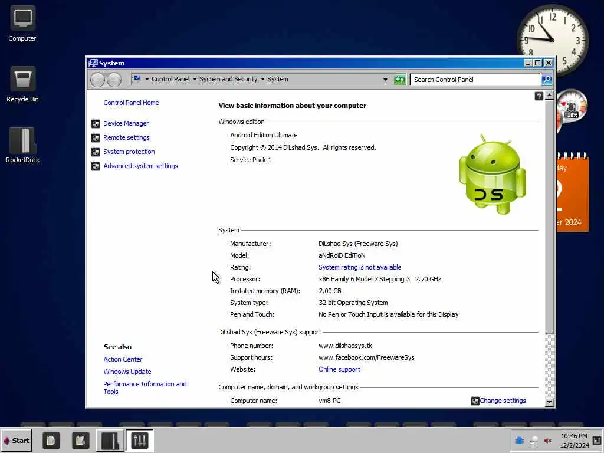
Task: Open the second notepad taskbar icon
Action: 80,440
